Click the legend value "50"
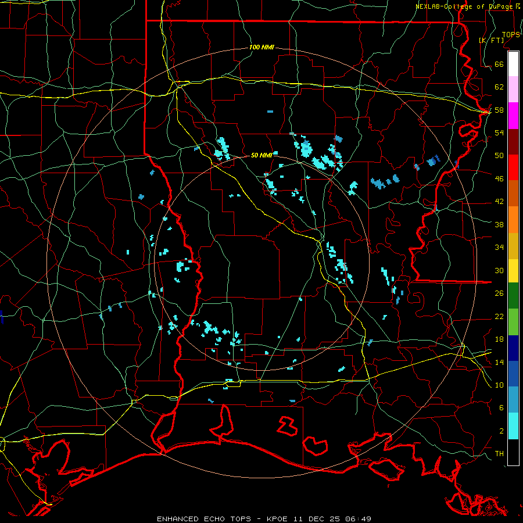 click(499, 155)
